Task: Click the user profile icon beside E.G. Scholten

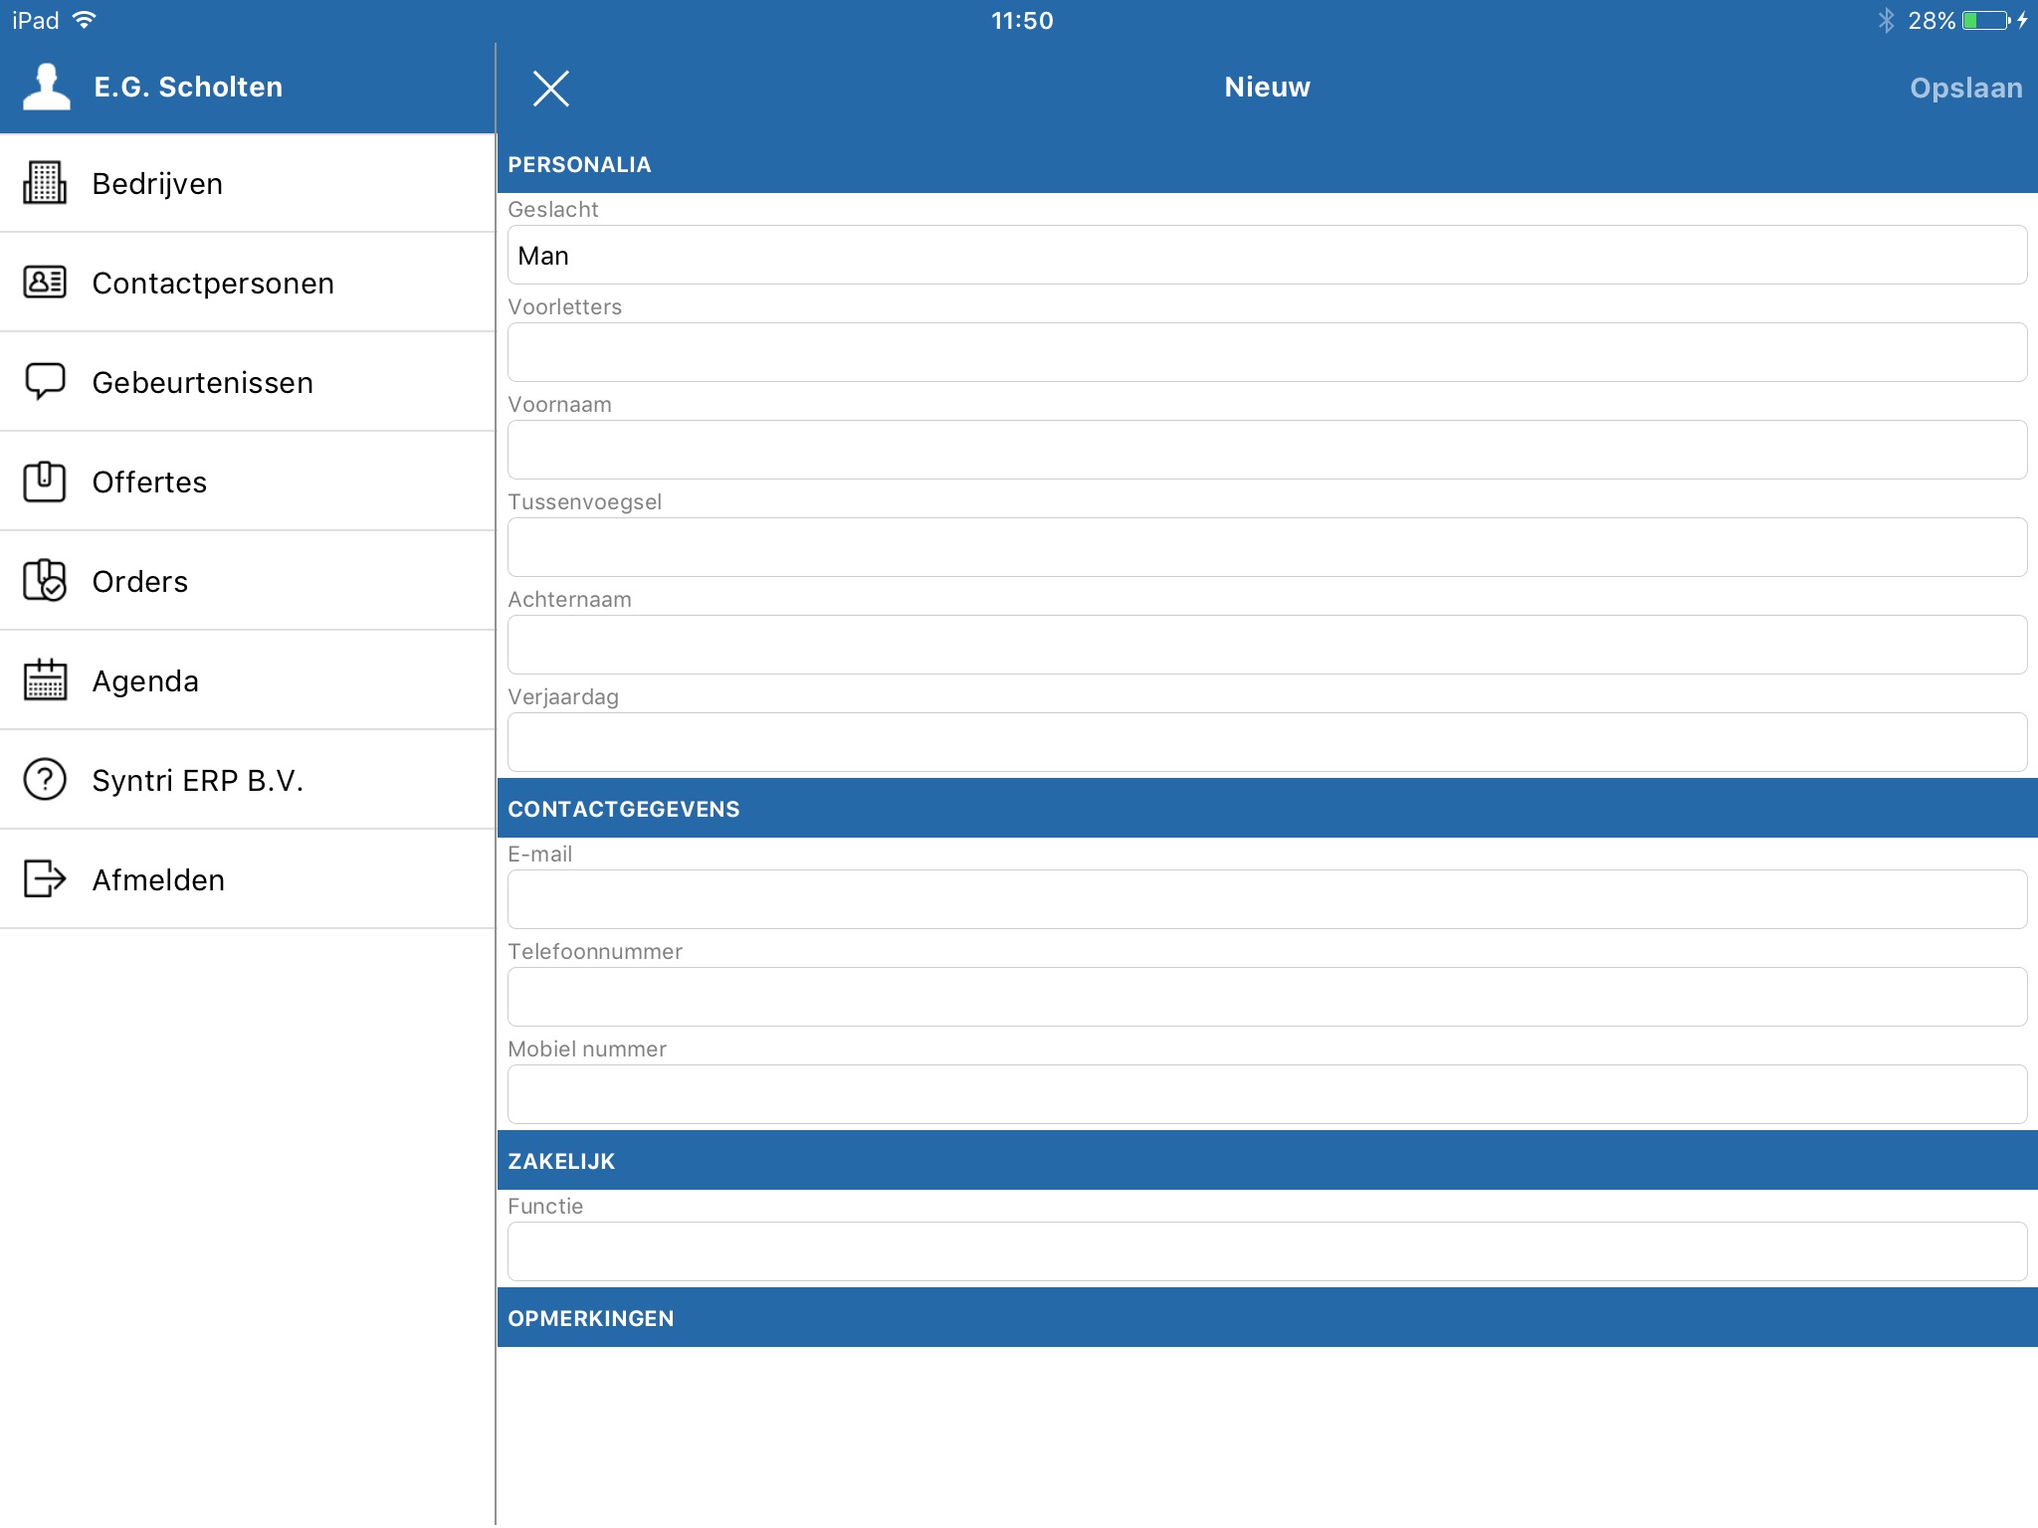Action: (47, 88)
